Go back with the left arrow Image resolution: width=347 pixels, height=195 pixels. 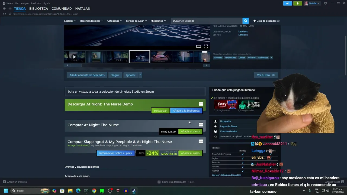(x=4, y=9)
